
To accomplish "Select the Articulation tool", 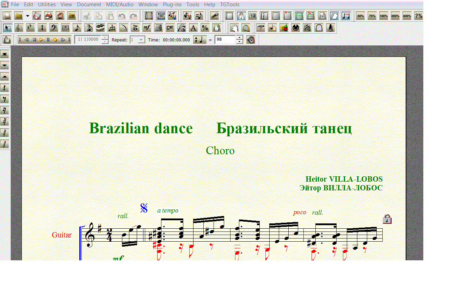I will pyautogui.click(x=135, y=28).
